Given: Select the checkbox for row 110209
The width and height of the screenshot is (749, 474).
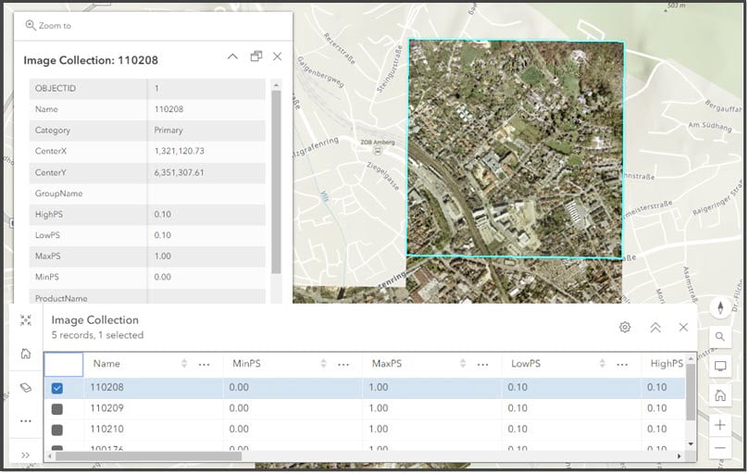Looking at the screenshot, I should coord(57,408).
